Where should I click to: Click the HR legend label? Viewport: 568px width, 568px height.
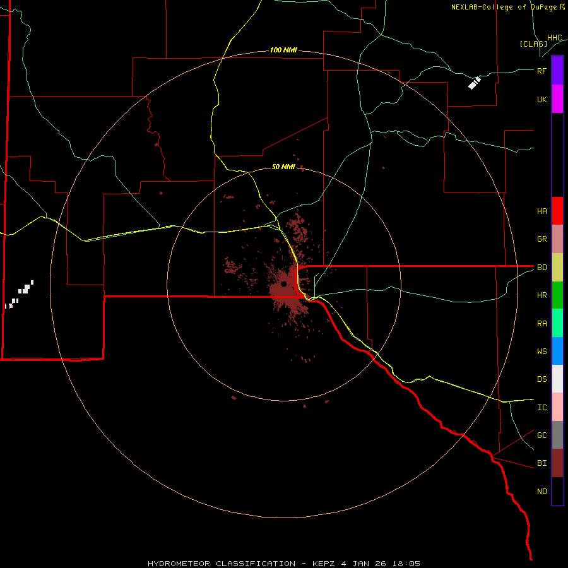point(541,295)
